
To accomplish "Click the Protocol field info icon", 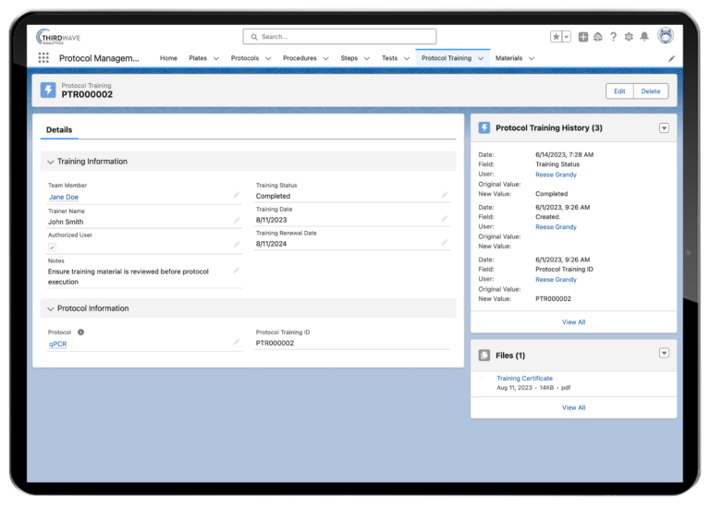I will pyautogui.click(x=80, y=332).
